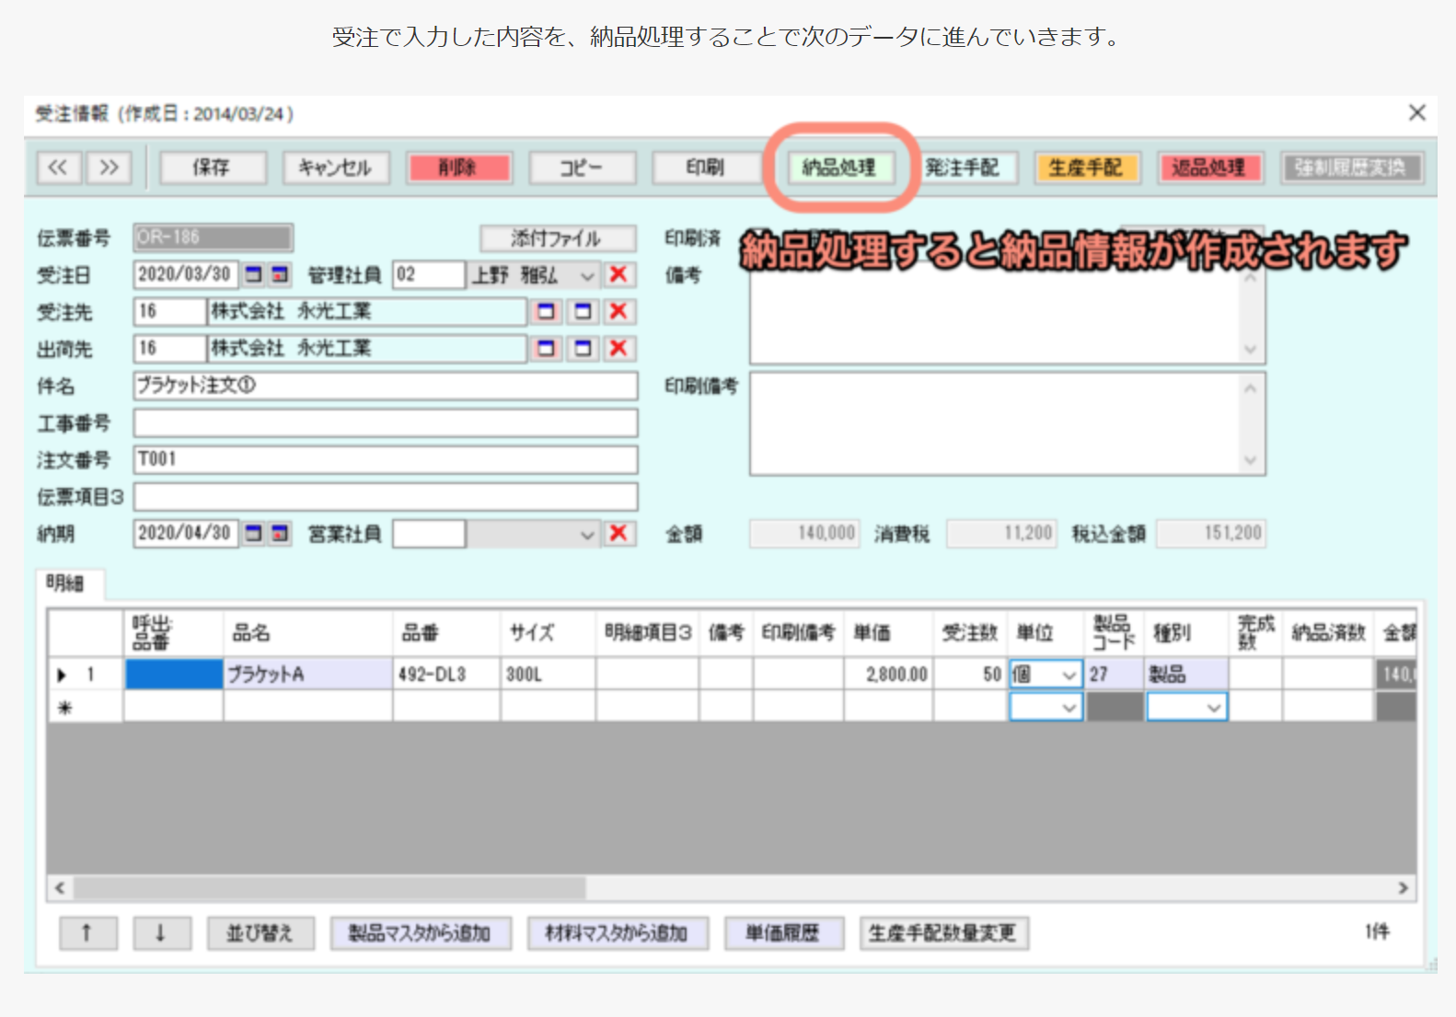The width and height of the screenshot is (1456, 1017).
Task: Clear the 受注先 customer with red X
Action: [618, 311]
